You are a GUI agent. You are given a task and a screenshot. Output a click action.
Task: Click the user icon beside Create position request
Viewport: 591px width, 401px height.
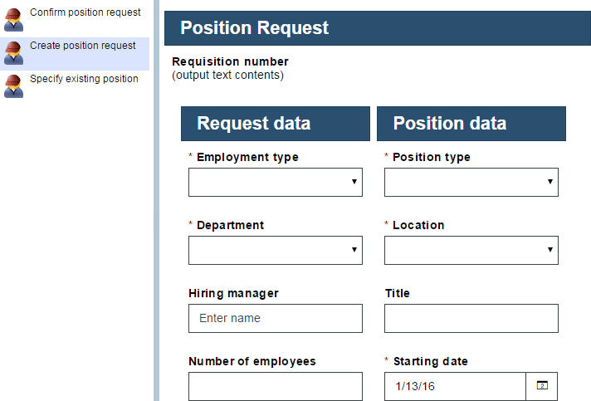tap(13, 52)
